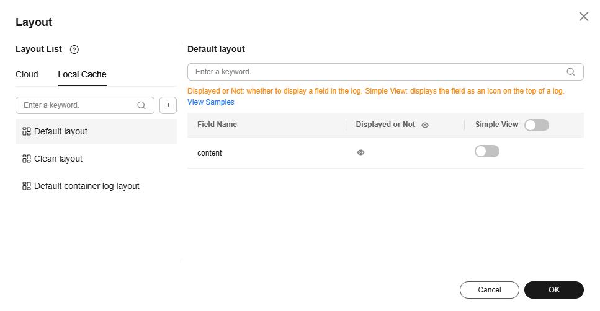Click the Layout List help question icon
The height and width of the screenshot is (311, 600).
pyautogui.click(x=74, y=50)
